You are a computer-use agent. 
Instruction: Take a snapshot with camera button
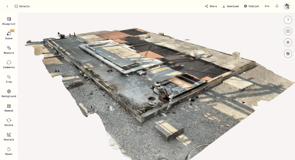click(288, 31)
